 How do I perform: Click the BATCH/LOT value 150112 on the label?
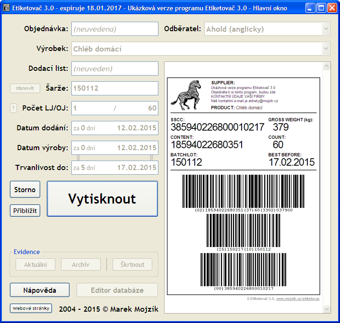coord(186,162)
